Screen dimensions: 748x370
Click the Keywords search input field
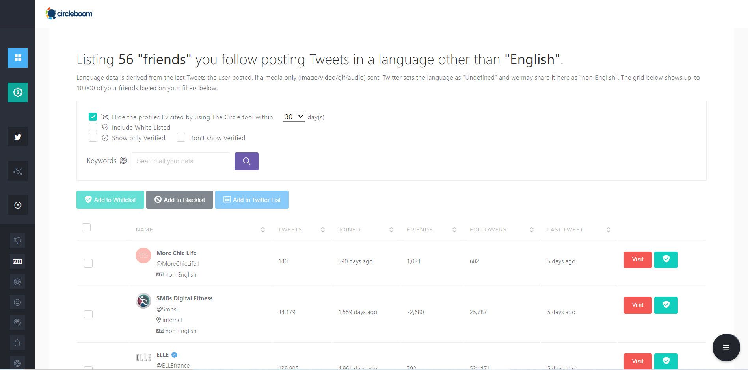(180, 161)
